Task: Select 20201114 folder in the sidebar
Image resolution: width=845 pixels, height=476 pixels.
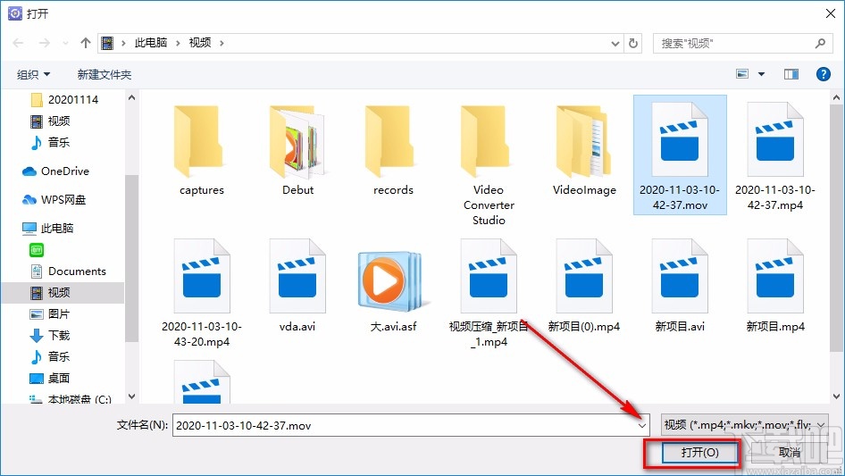Action: pyautogui.click(x=64, y=100)
